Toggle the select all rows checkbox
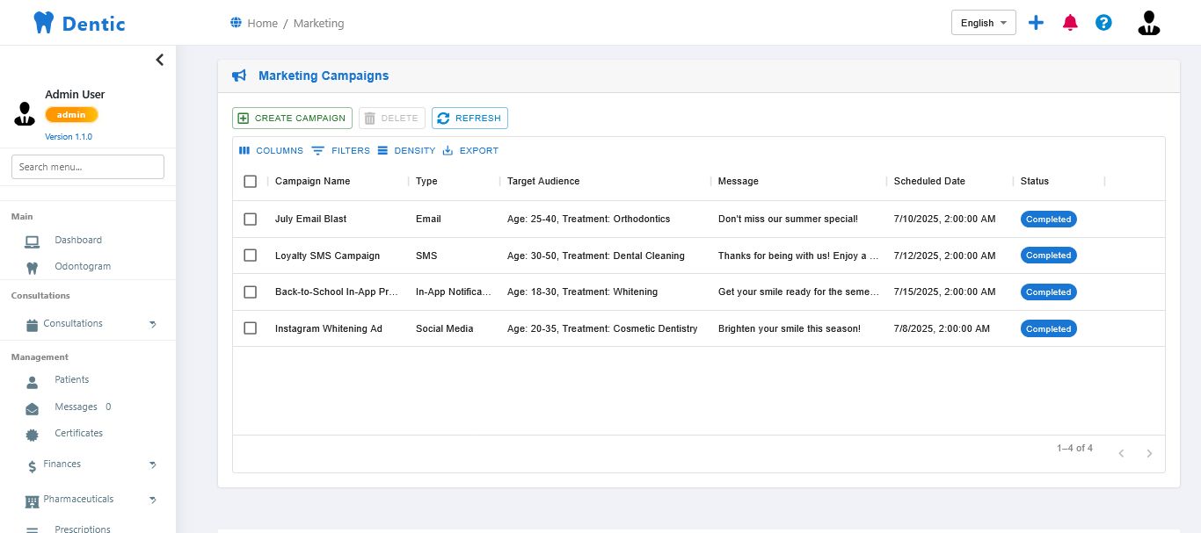 tap(251, 181)
